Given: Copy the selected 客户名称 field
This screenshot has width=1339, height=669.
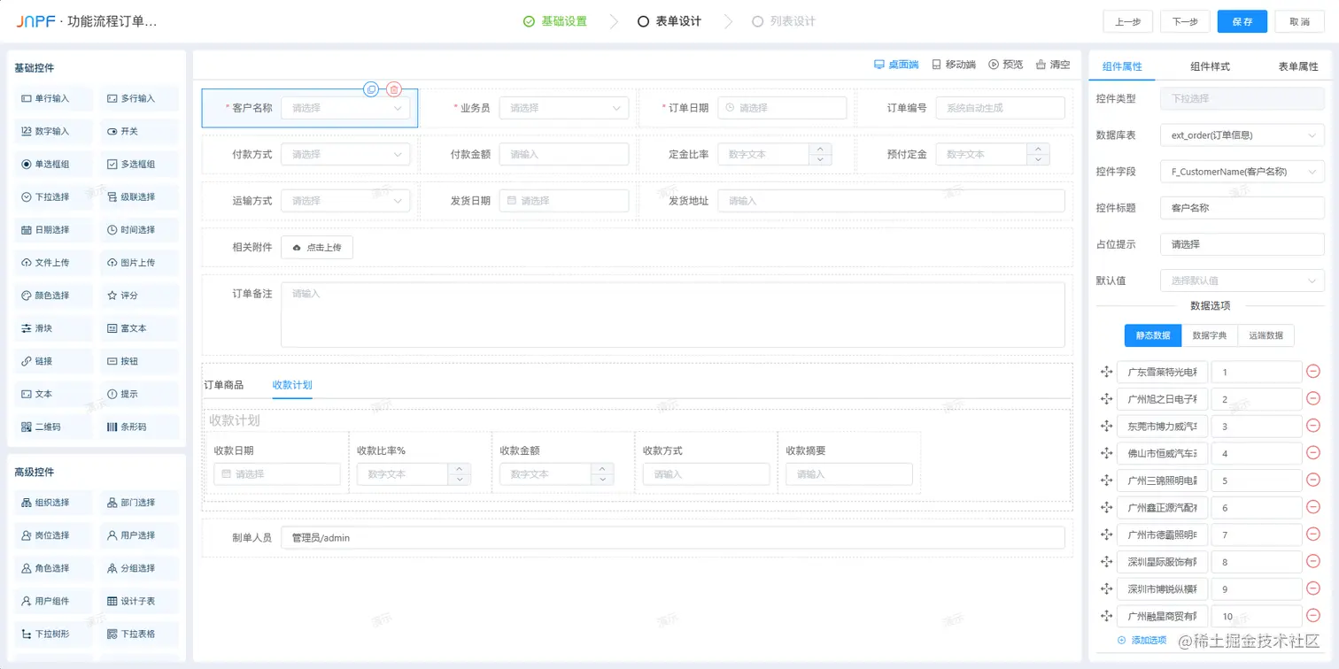Looking at the screenshot, I should point(371,88).
